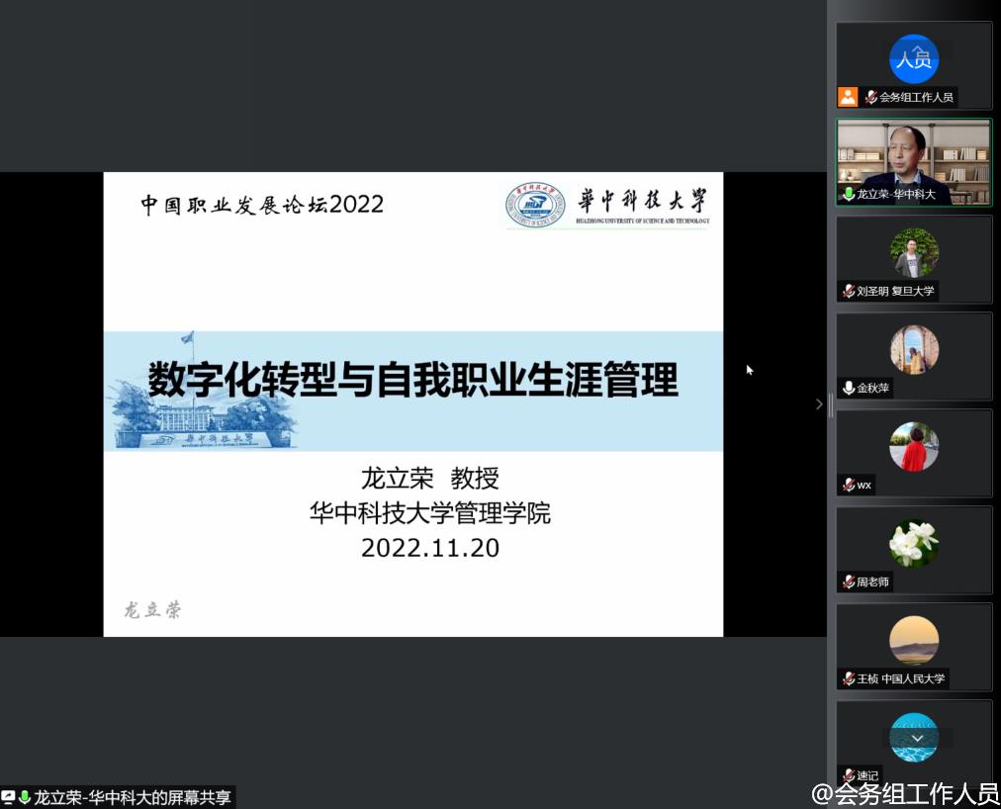Click the muted mic icon beside wx
The width and height of the screenshot is (1001, 809).
tap(849, 485)
